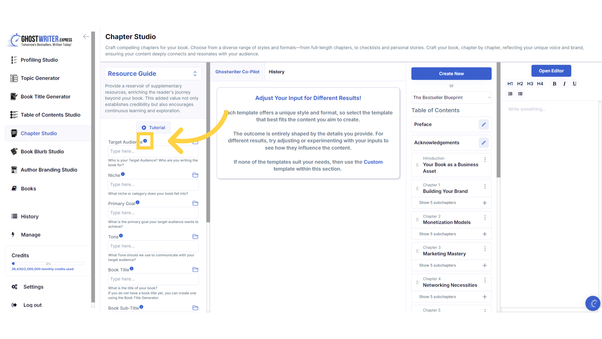Screen dimensions: 602x339
Task: Click the Target Audience info icon
Action: pos(145,141)
